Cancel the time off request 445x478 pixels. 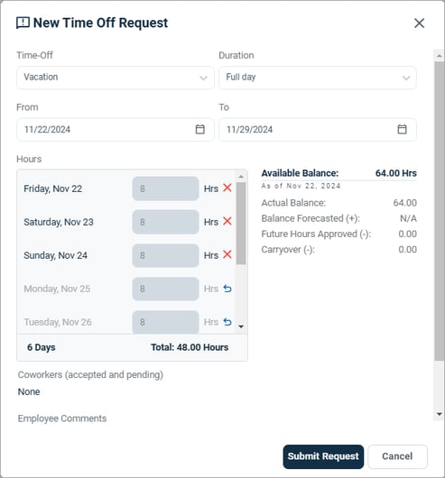click(397, 456)
